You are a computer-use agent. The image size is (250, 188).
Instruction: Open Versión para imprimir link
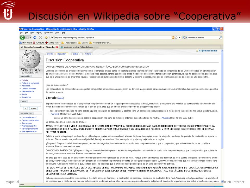click(30, 129)
